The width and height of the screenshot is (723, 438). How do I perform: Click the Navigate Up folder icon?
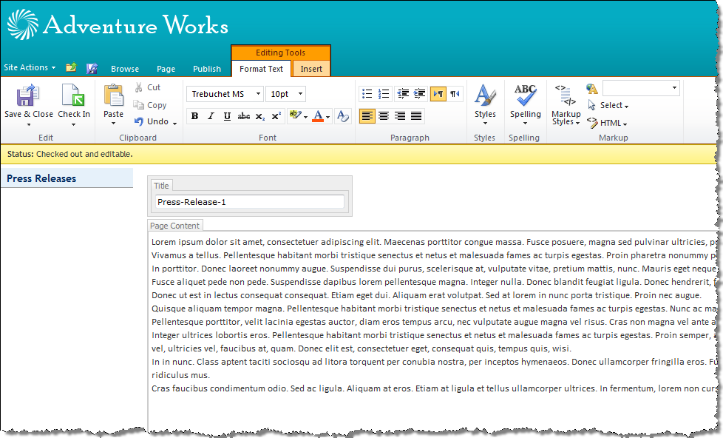coord(71,67)
